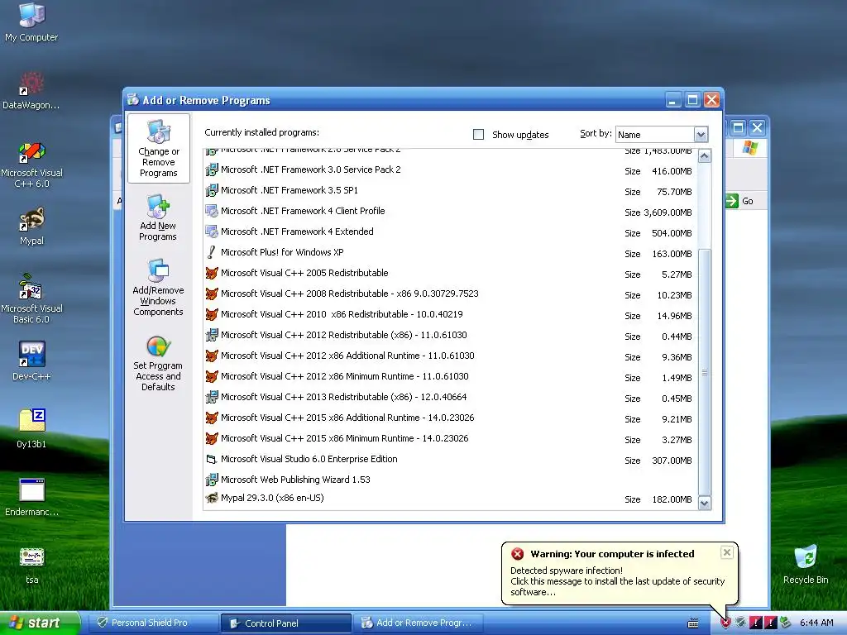Image resolution: width=847 pixels, height=635 pixels.
Task: Open the Recycle Bin icon
Action: 806,565
